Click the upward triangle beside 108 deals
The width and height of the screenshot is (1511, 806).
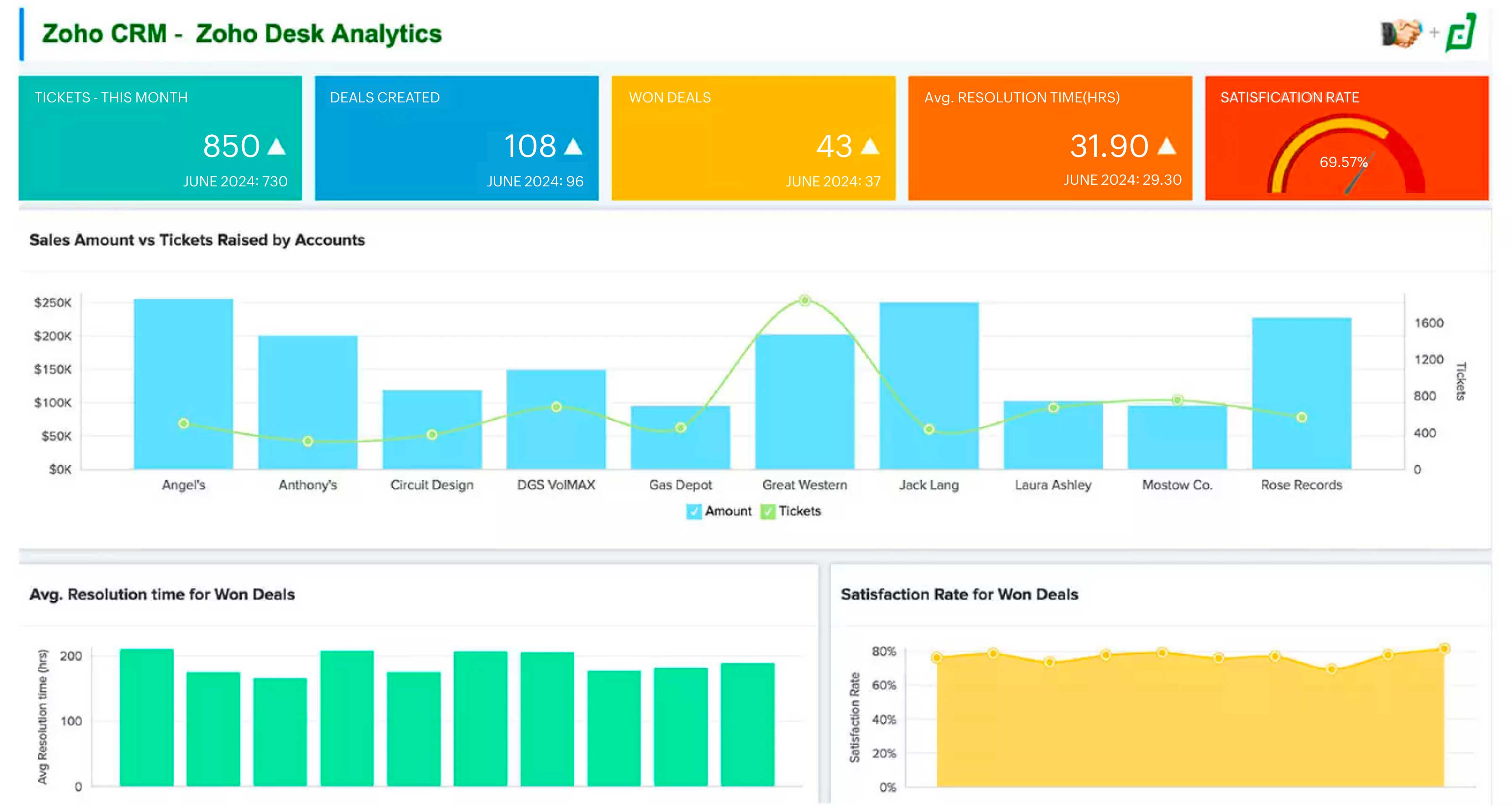point(573,146)
